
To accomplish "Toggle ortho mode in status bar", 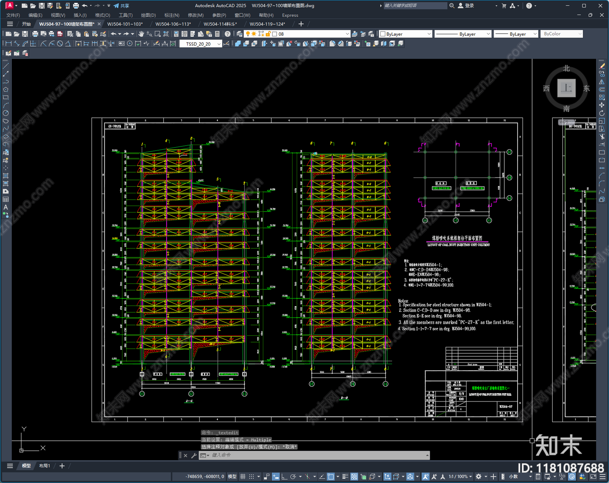I will point(284,477).
